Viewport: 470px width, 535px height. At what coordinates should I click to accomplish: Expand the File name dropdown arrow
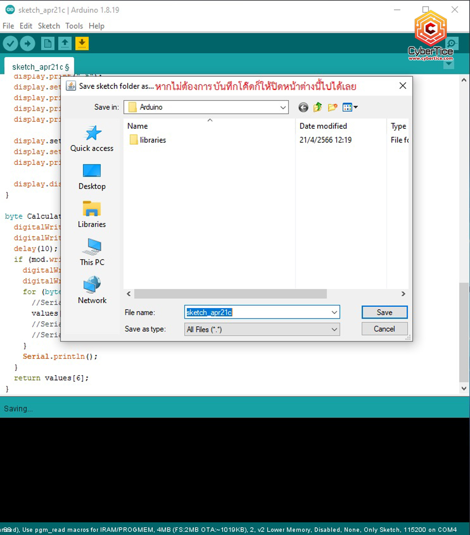point(334,312)
